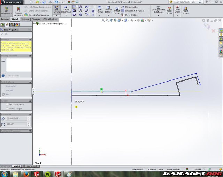
Task: Expand the Additional Parameters section
Action: (x=30, y=131)
